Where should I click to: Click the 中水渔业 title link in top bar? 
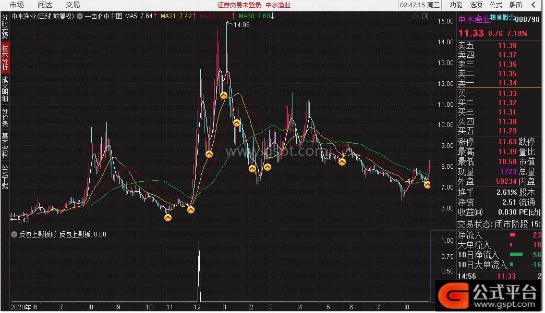[x=277, y=5]
